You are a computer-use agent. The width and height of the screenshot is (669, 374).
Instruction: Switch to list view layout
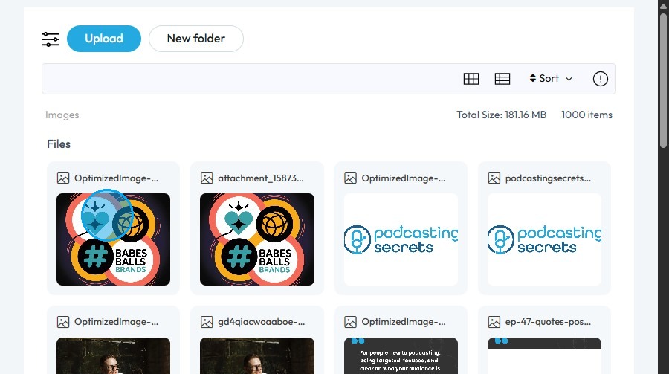pos(502,79)
